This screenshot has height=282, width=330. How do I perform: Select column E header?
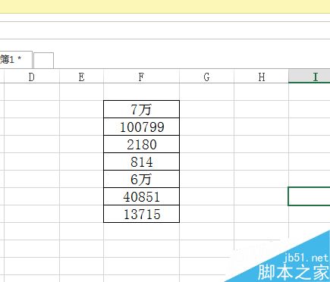tap(81, 77)
